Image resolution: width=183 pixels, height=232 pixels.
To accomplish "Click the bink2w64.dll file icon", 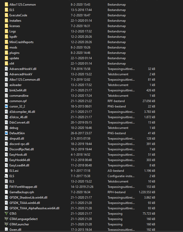I will (x=6, y=90).
